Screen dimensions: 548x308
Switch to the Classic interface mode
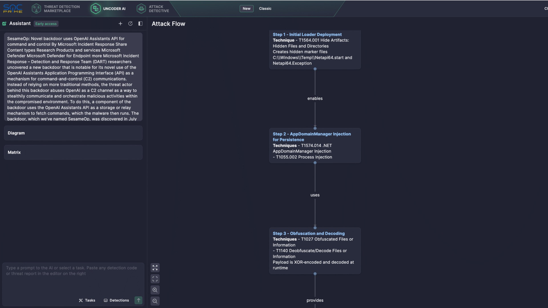click(x=265, y=9)
